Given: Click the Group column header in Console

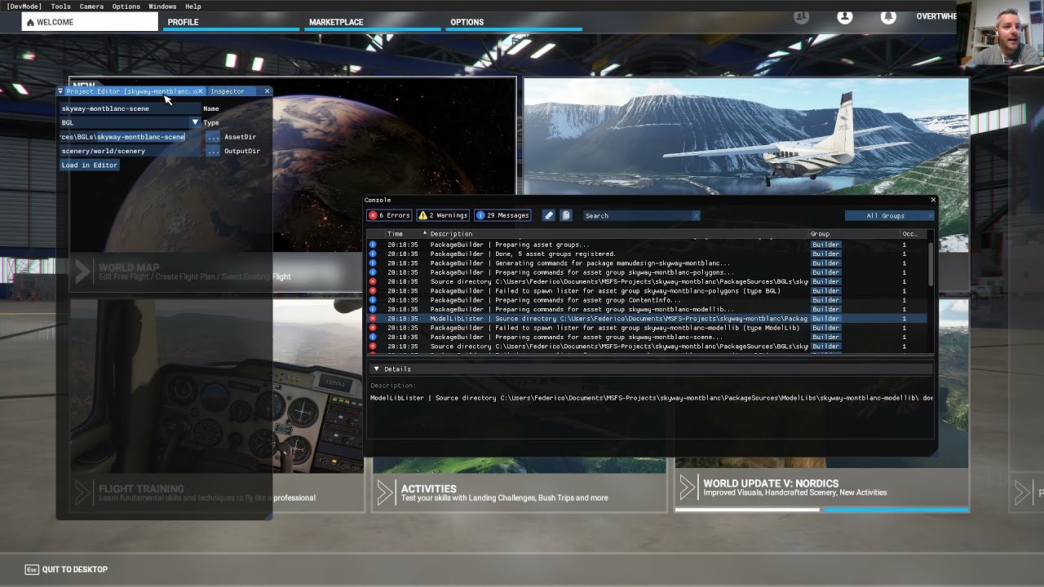Looking at the screenshot, I should [853, 234].
